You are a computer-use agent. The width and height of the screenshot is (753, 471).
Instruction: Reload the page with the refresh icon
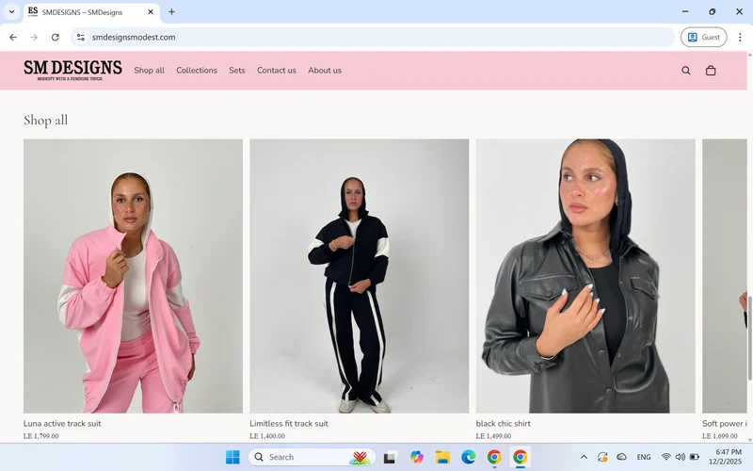pos(56,37)
